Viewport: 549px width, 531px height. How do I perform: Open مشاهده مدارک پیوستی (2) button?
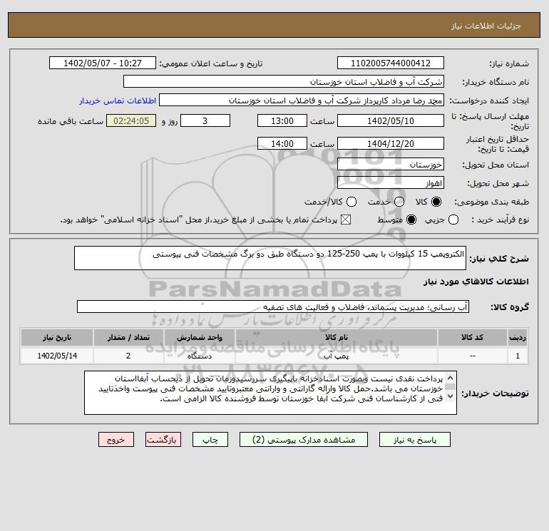click(x=304, y=440)
